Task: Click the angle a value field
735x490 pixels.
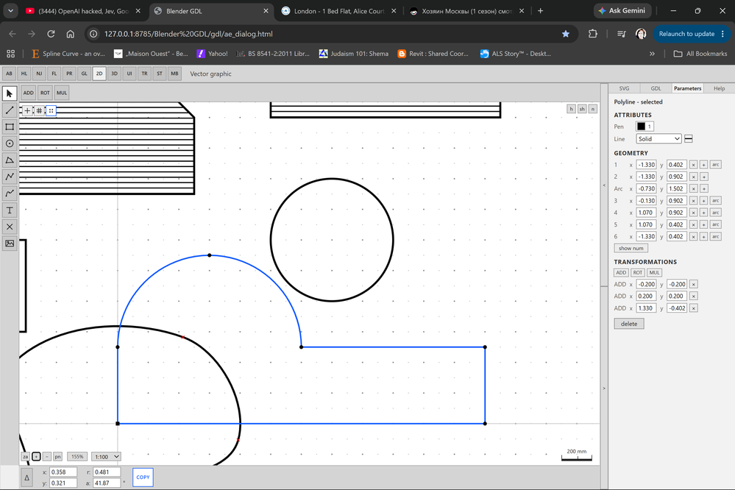Action: tap(107, 483)
